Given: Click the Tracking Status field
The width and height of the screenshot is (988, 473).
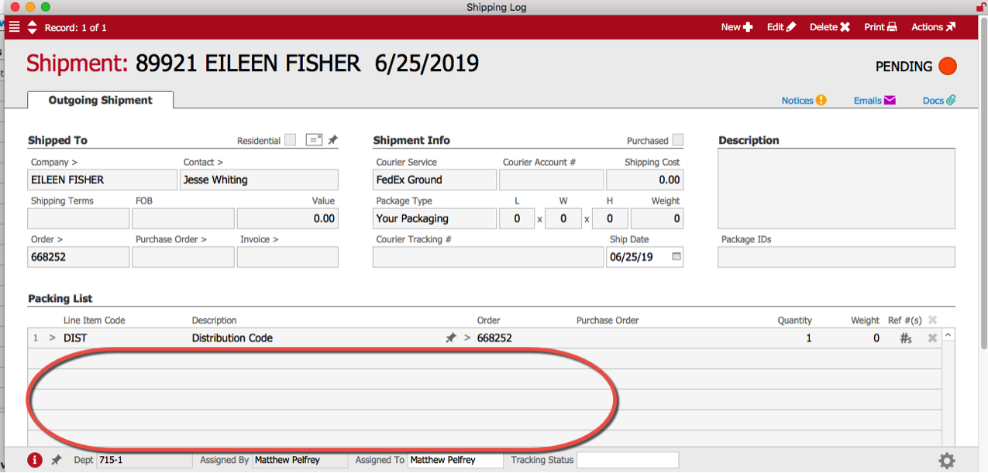Looking at the screenshot, I should click(x=628, y=460).
